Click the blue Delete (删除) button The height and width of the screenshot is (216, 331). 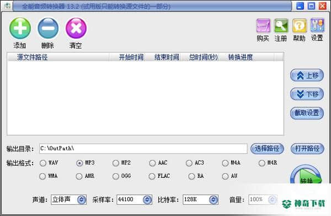pos(48,28)
